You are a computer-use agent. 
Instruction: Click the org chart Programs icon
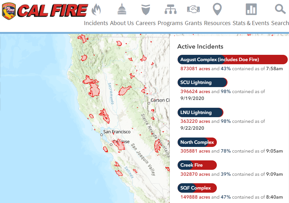coord(170,9)
